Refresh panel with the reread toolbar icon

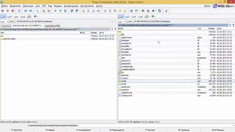pyautogui.click(x=19, y=11)
